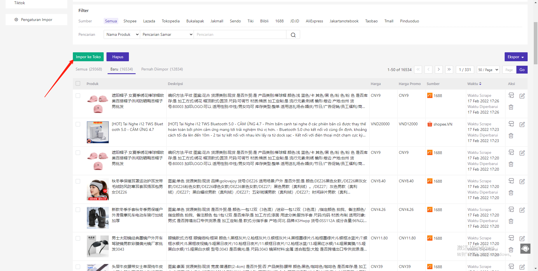The height and width of the screenshot is (271, 538).
Task: Click the Pencarian search input field
Action: 240,34
